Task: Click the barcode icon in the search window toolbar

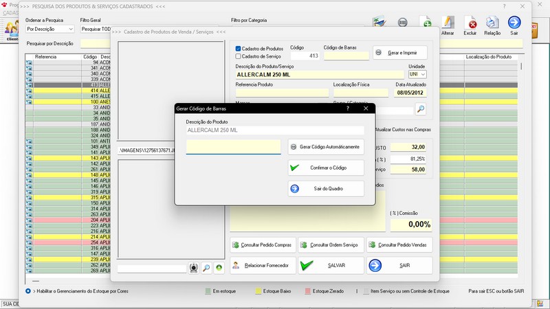Action: pyautogui.click(x=403, y=23)
